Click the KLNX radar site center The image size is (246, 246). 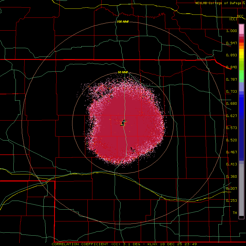click(x=123, y=123)
